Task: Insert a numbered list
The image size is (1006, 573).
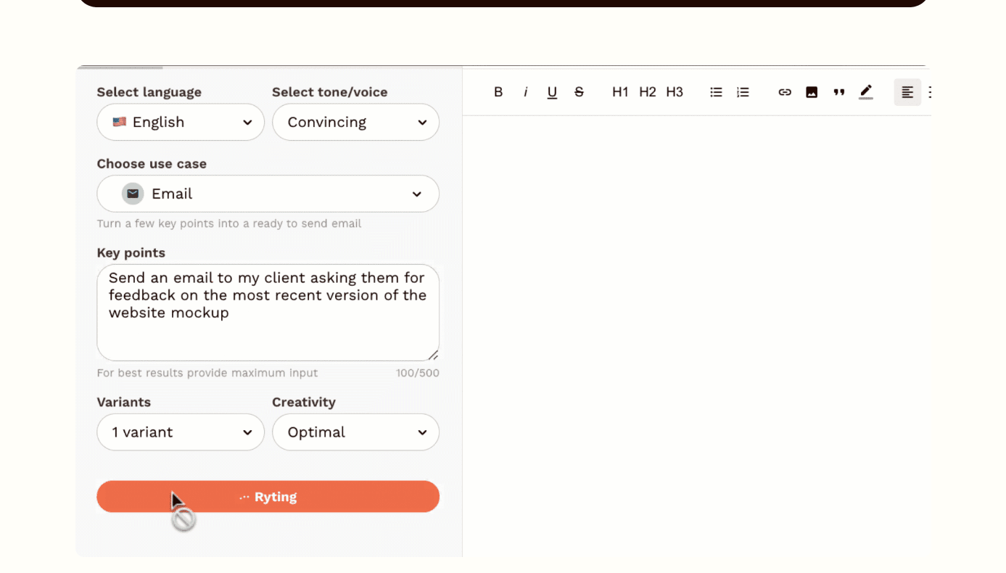Action: [x=743, y=92]
